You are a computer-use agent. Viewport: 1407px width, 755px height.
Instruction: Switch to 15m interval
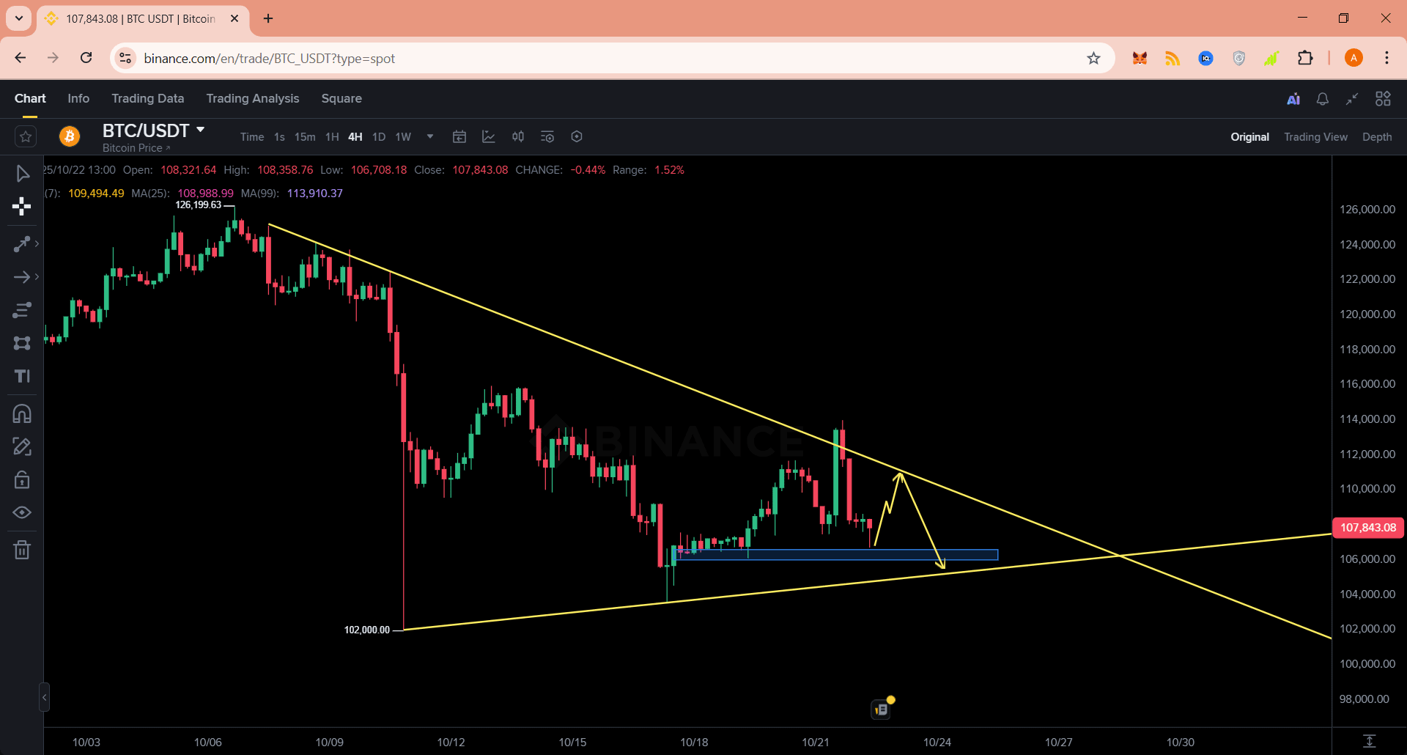[x=305, y=137]
